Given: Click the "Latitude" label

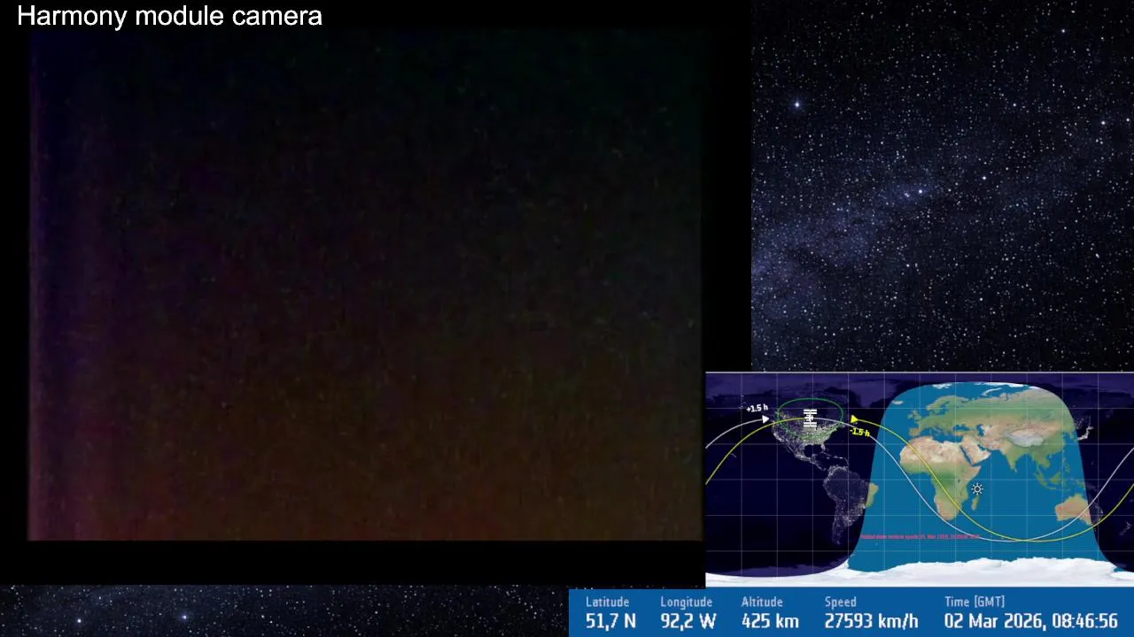Looking at the screenshot, I should (607, 602).
